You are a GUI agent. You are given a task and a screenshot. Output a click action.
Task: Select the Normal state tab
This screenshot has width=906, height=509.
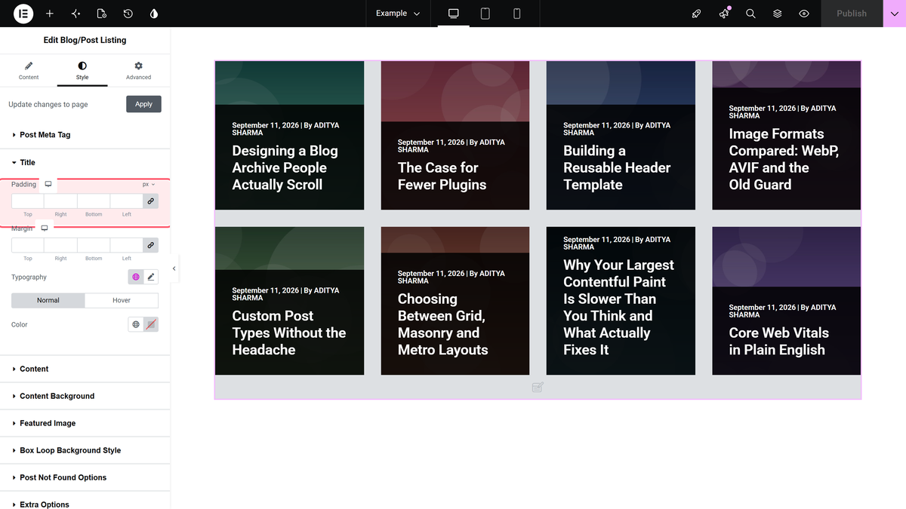tap(48, 300)
